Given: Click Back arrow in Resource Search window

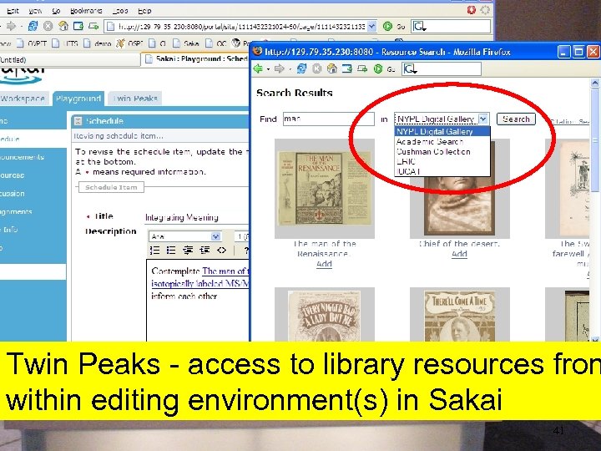Looking at the screenshot, I should click(x=258, y=68).
